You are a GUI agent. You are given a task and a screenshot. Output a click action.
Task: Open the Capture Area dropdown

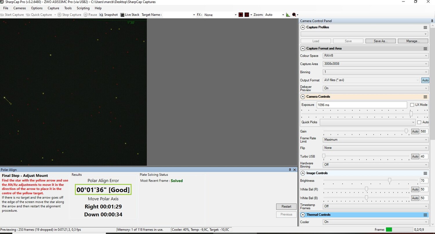[x=376, y=64]
